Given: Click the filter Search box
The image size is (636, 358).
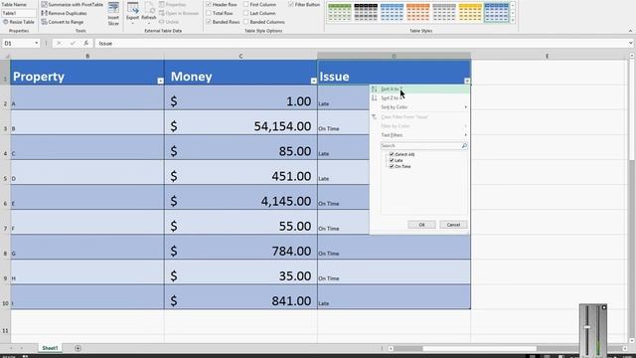Looking at the screenshot, I should coord(420,145).
